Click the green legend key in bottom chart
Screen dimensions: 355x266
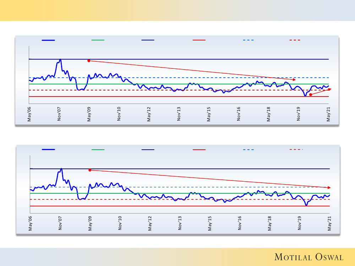coord(98,150)
